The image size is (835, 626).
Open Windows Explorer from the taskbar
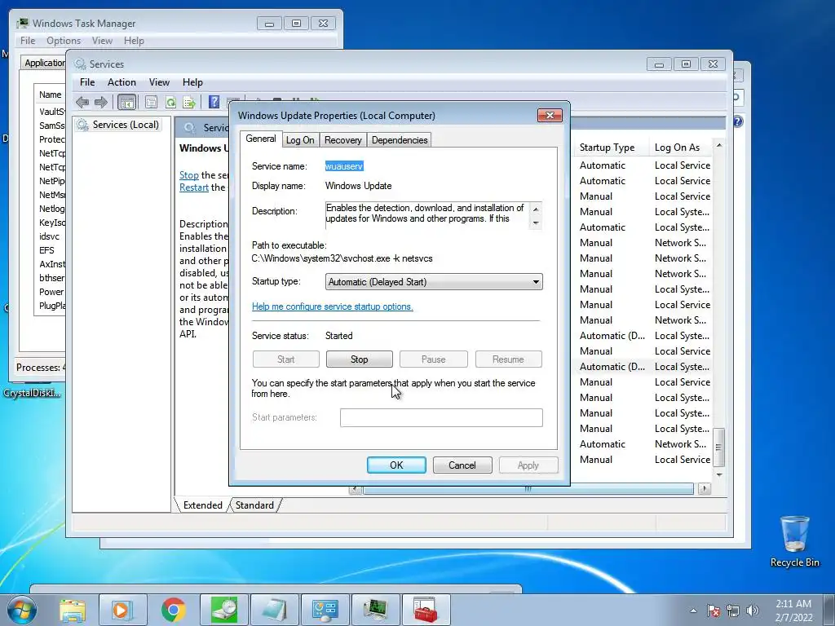pyautogui.click(x=73, y=610)
